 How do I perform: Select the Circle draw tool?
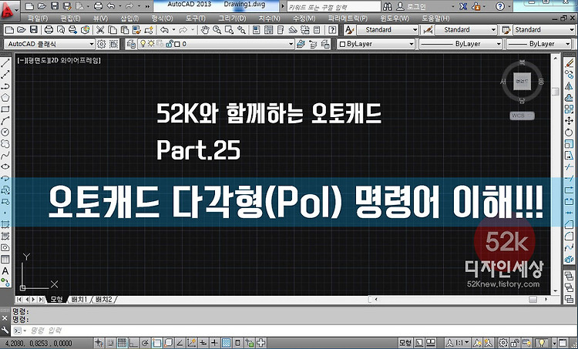pyautogui.click(x=5, y=132)
